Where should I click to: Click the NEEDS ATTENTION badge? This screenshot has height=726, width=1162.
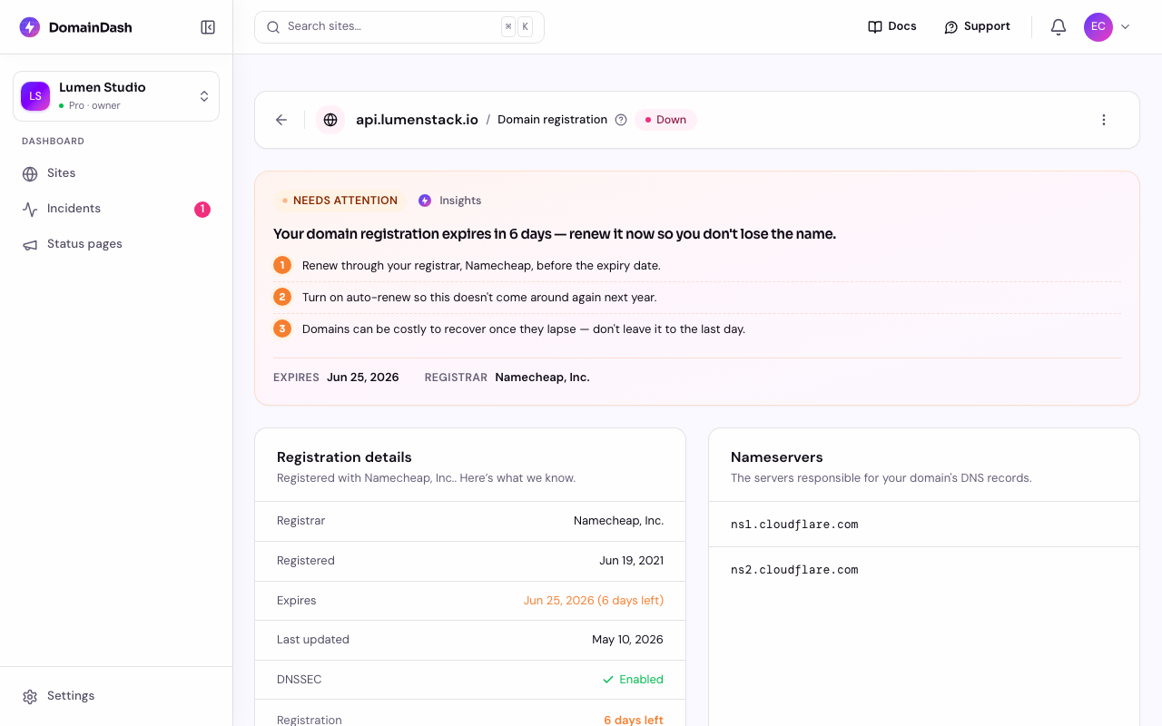(x=340, y=201)
